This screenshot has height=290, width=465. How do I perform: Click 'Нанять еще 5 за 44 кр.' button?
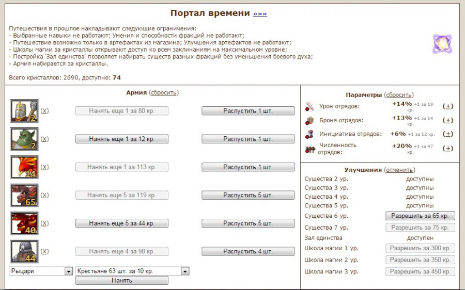coord(122,223)
